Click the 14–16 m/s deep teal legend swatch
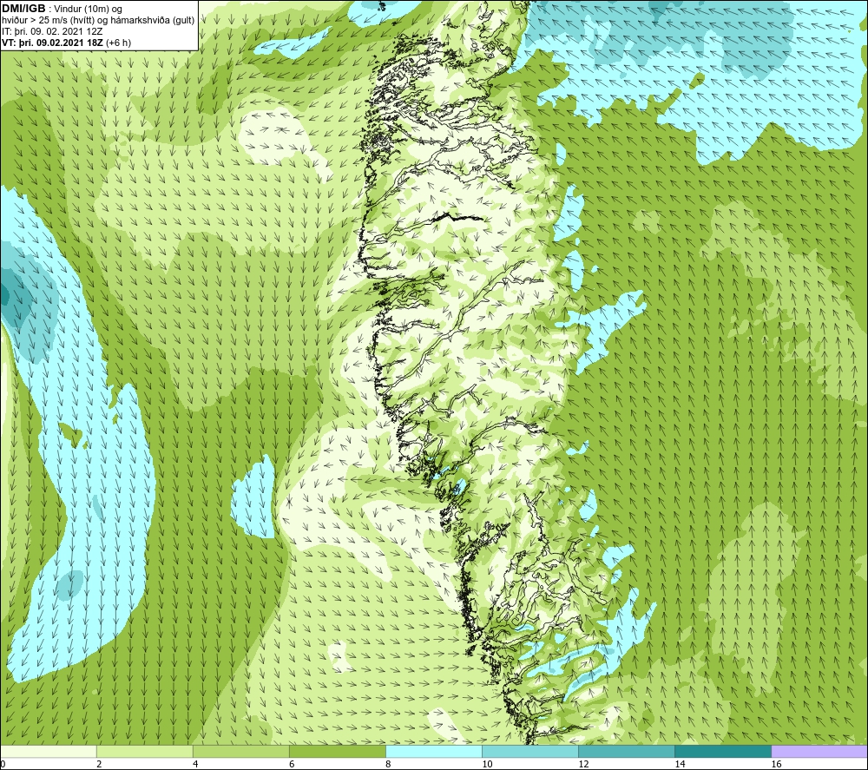 tap(723, 751)
